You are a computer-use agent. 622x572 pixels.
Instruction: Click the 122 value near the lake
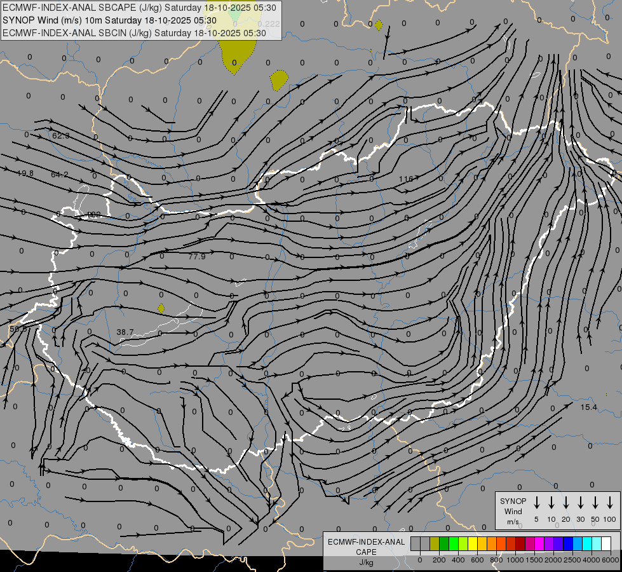tap(93, 215)
